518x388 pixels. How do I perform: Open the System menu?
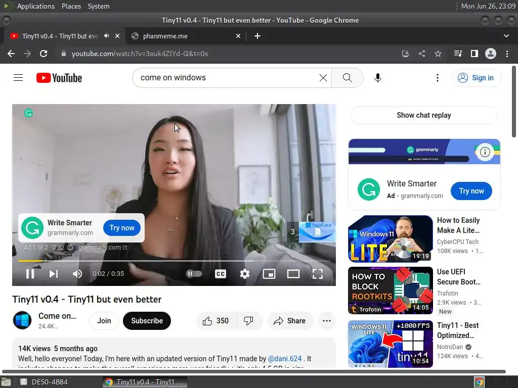pyautogui.click(x=99, y=6)
